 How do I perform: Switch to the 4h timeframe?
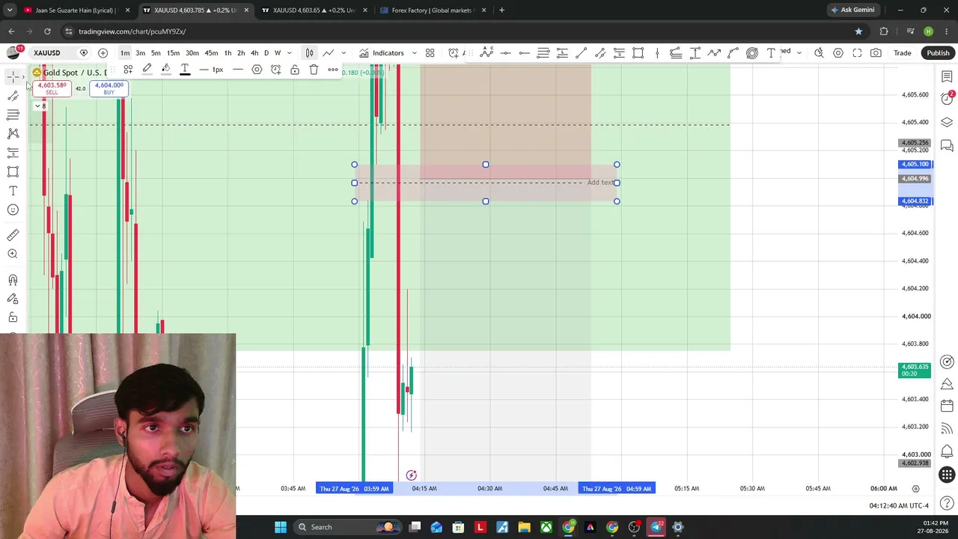(254, 53)
